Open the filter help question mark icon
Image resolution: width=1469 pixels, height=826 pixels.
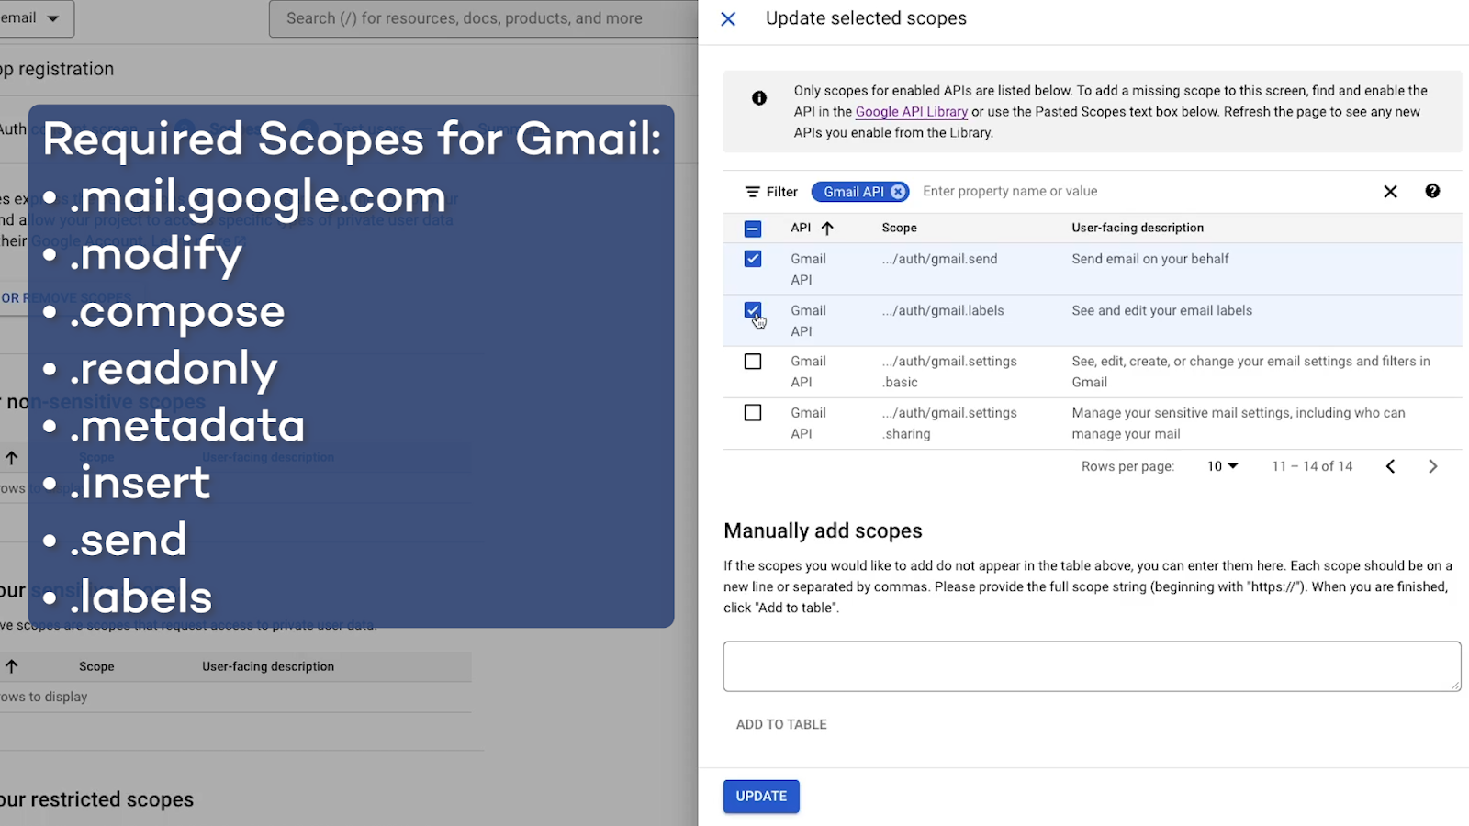[1432, 191]
